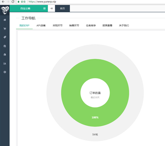Image resolution: width=165 pixels, height=146 pixels.
Task: Toggle the sidebar with the hamburger icon
Action: pos(44,8)
